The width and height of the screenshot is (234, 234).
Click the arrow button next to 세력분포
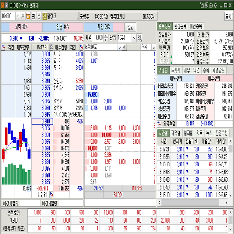[x=124, y=47]
